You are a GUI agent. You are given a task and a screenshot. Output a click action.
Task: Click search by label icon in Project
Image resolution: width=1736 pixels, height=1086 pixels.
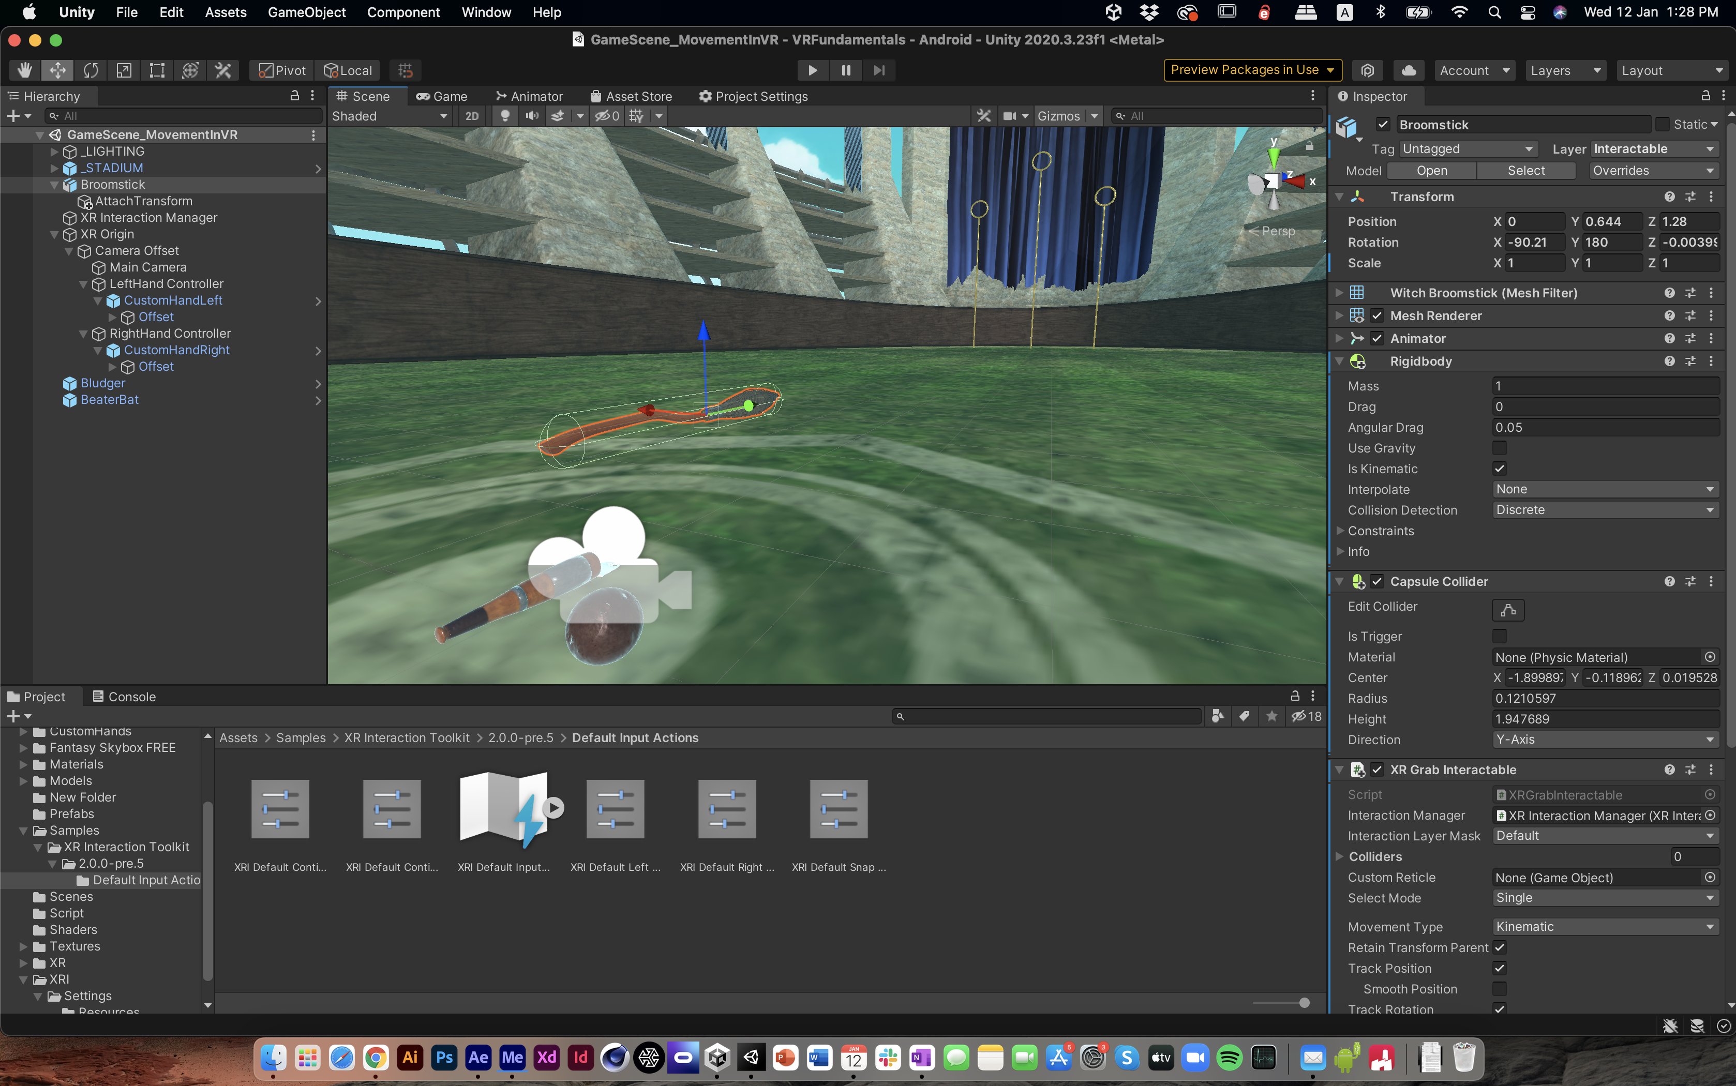(x=1244, y=716)
